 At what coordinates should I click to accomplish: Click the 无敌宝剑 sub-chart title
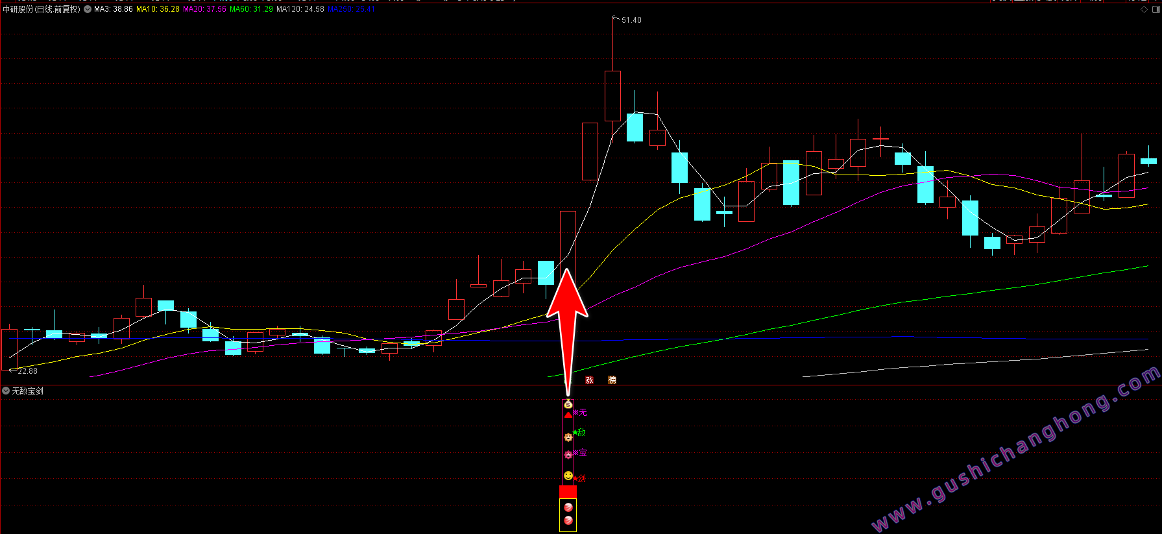coord(28,391)
